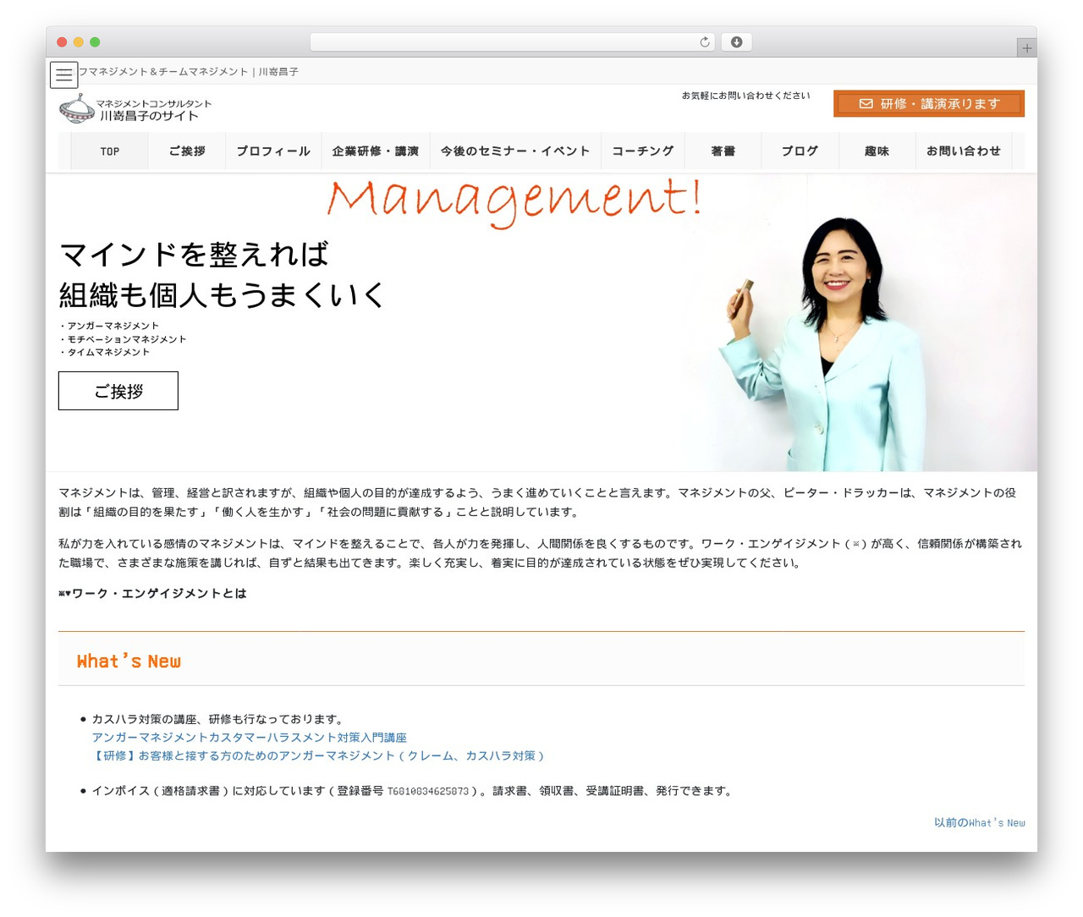Click the ご挨拶 button in the hero

118,391
